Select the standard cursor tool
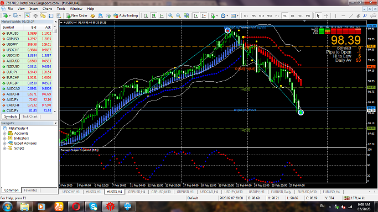Screen dimensions: 378x212 318,15
